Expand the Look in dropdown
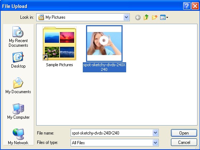 pos(127,17)
